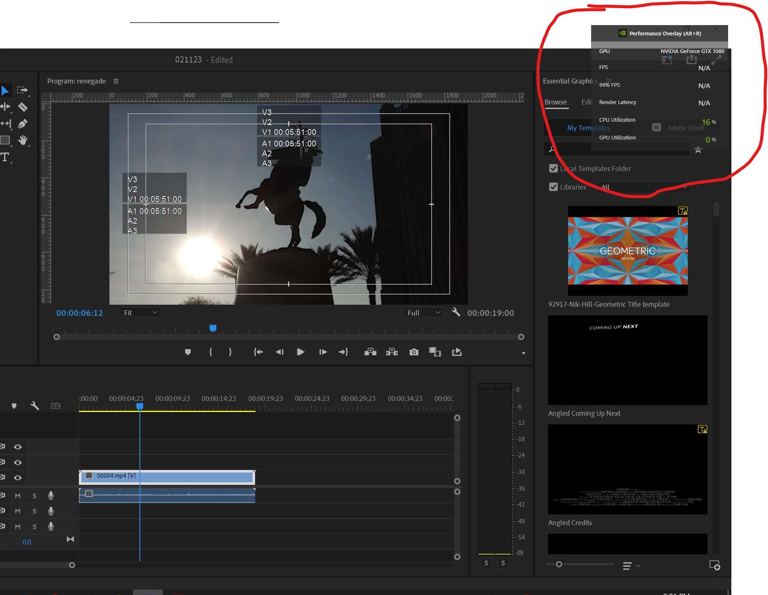The height and width of the screenshot is (595, 768).
Task: Open the Libraries All dropdown
Action: pyautogui.click(x=643, y=187)
